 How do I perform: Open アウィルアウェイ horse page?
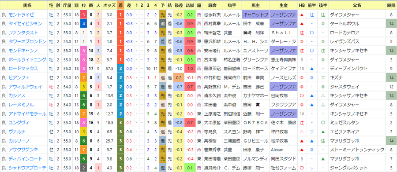click(25, 87)
